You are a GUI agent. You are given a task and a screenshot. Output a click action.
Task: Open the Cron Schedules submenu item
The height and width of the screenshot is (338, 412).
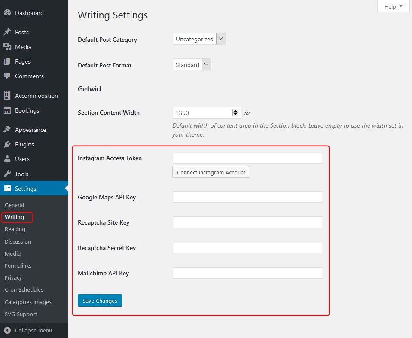24,289
